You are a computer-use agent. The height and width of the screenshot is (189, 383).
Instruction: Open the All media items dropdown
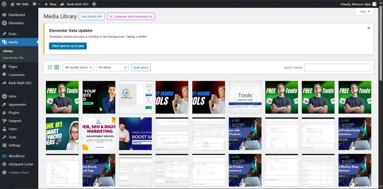pyautogui.click(x=79, y=68)
